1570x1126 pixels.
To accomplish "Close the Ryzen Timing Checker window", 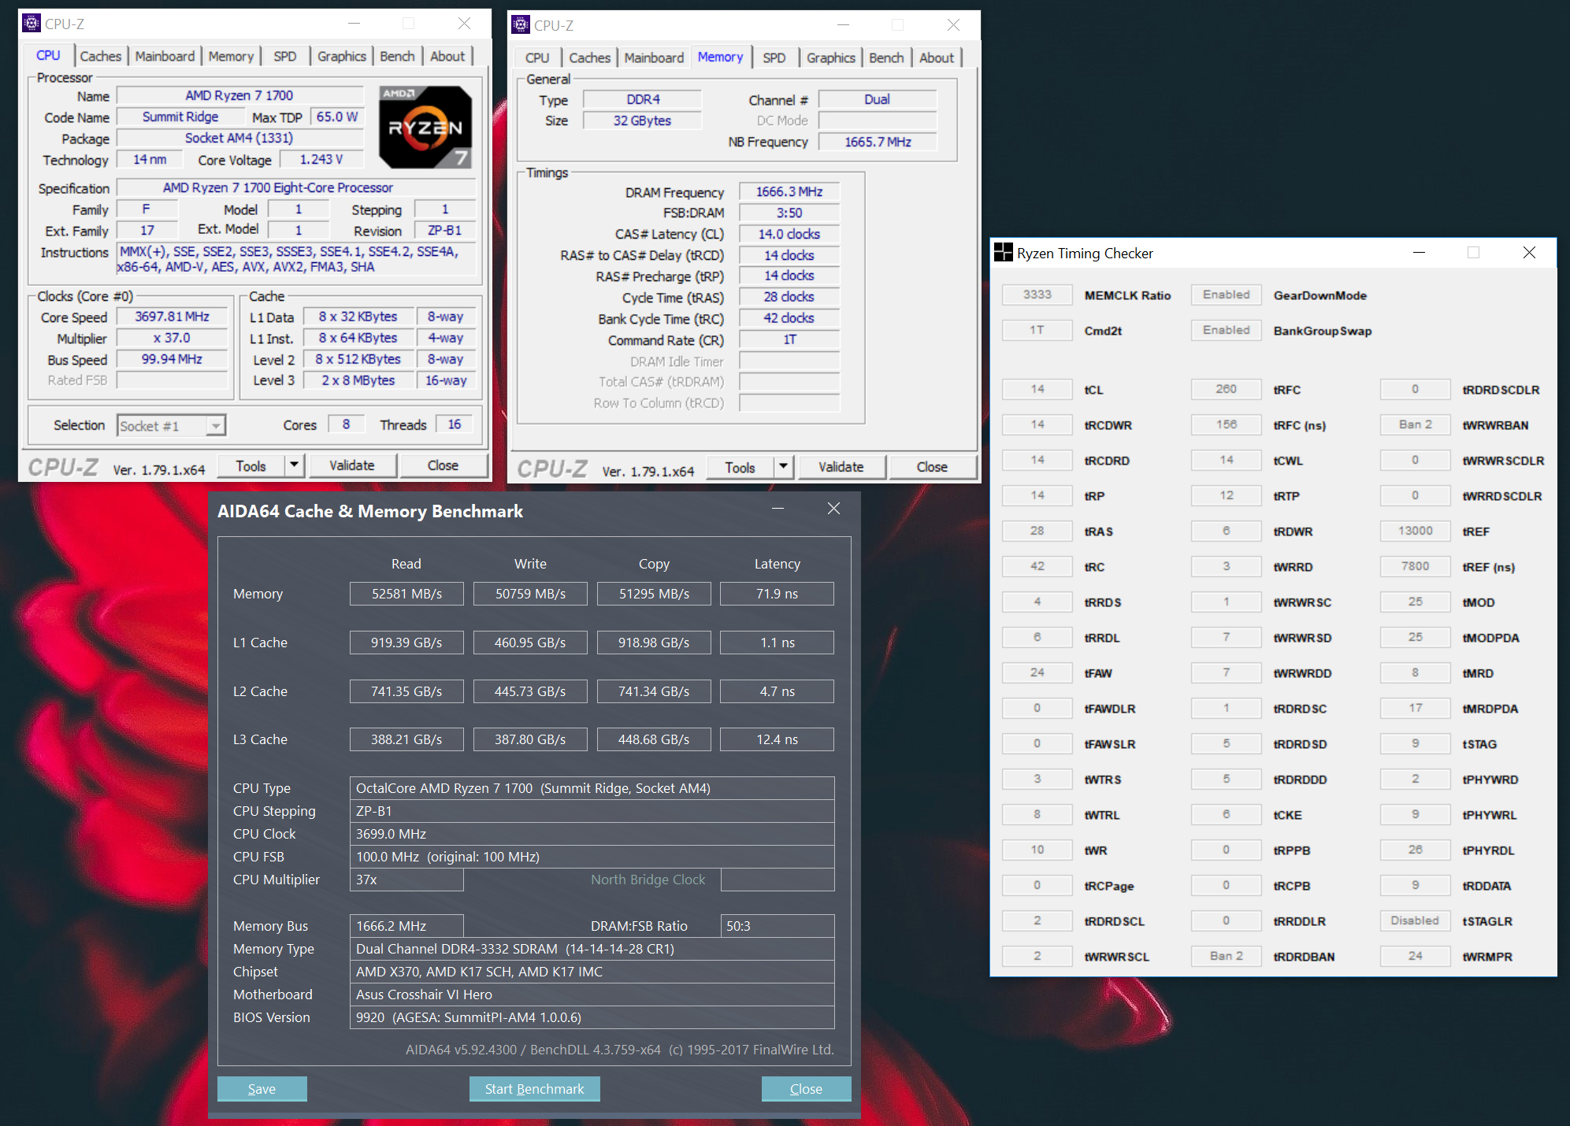I will coord(1528,253).
